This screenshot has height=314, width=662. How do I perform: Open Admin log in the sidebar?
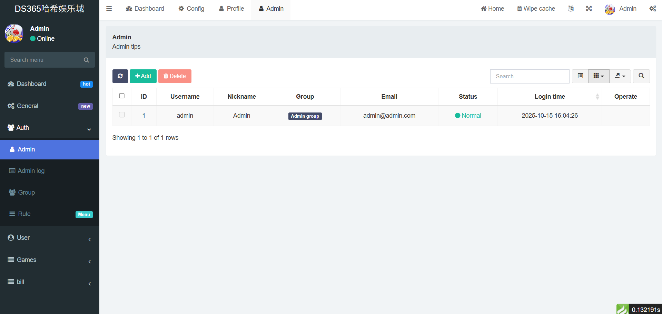pos(31,171)
